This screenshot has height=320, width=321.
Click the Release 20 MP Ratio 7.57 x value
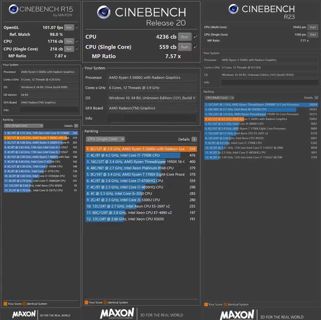coord(173,56)
